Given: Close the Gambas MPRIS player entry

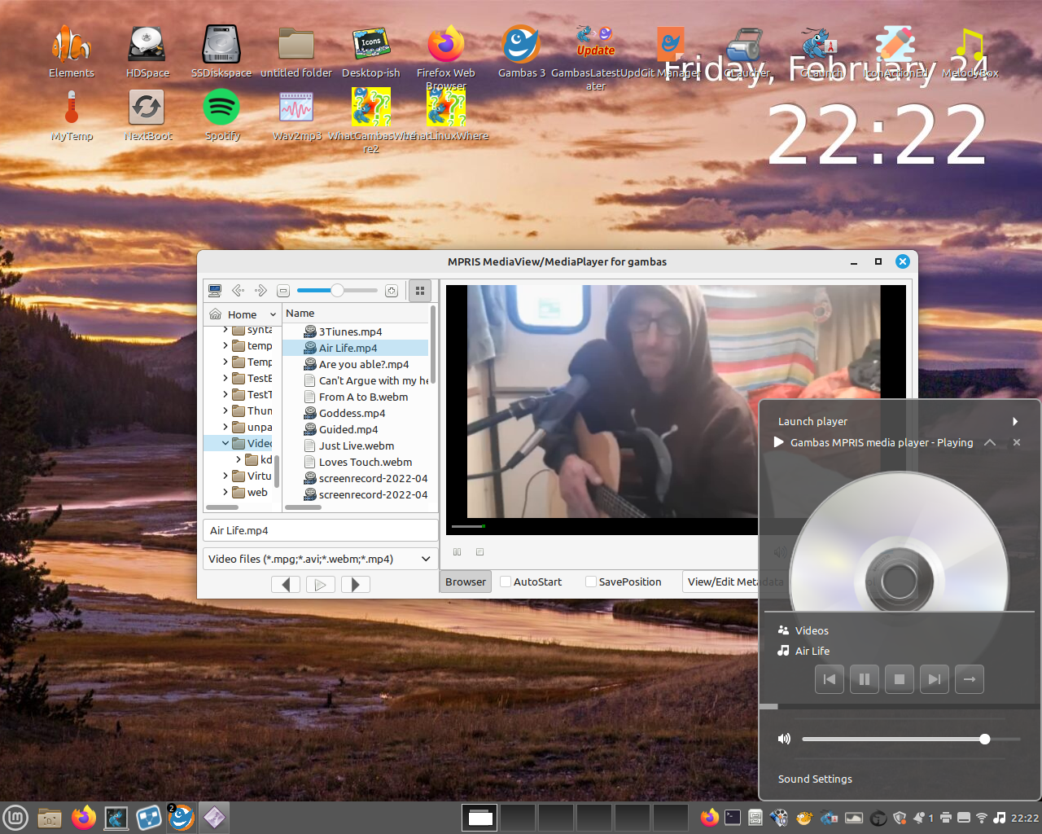Looking at the screenshot, I should click(1017, 442).
